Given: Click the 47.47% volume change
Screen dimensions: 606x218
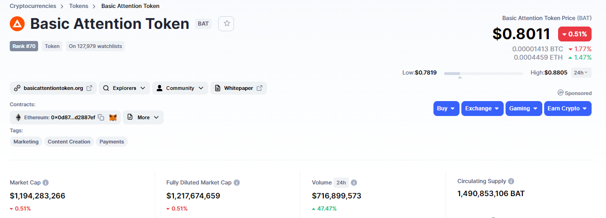Looking at the screenshot, I should 324,209.
